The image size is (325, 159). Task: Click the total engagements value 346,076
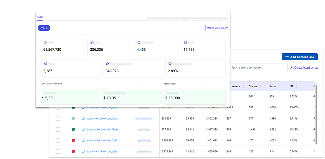pos(112,71)
